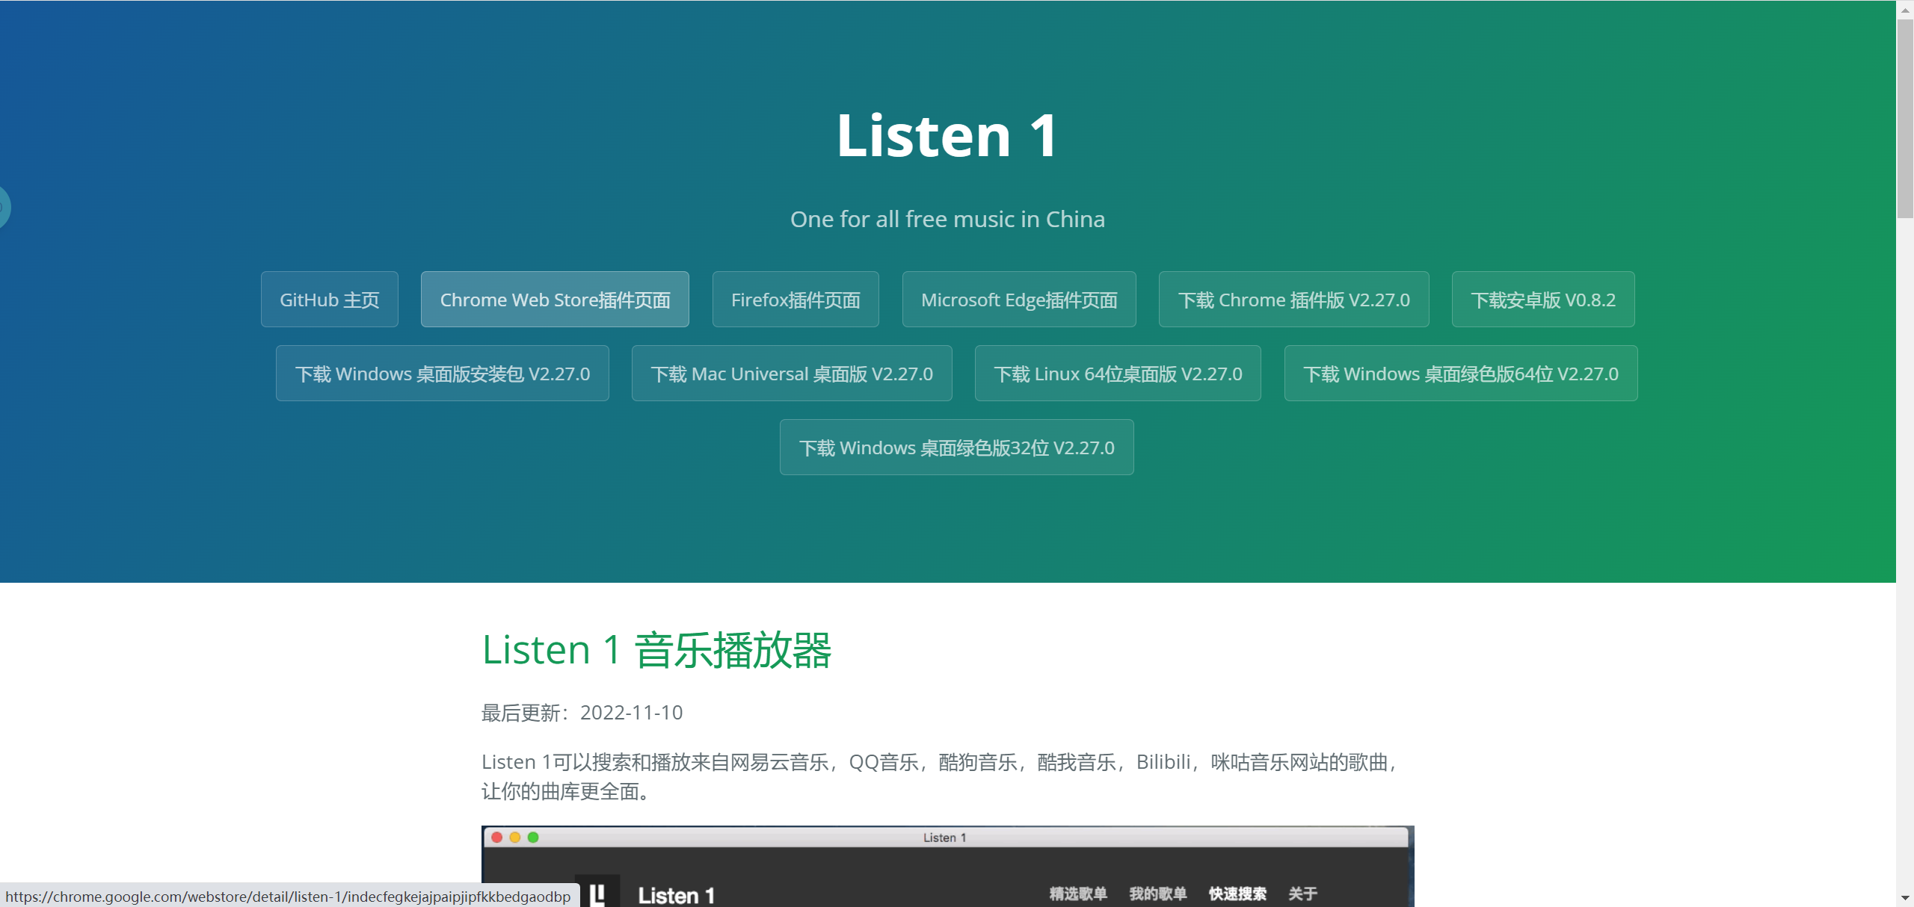Download Chrome 插件版 V2.27.0
Image resolution: width=1914 pixels, height=907 pixels.
point(1293,300)
